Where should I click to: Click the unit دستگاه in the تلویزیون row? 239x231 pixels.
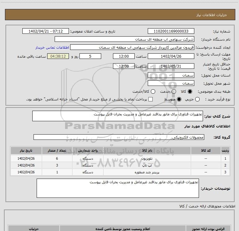click(x=88, y=158)
